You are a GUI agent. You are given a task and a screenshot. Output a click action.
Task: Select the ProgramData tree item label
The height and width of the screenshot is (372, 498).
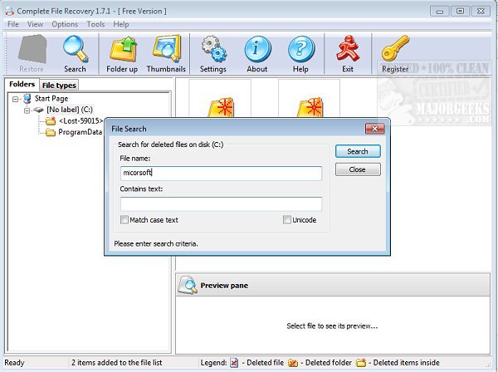coord(80,132)
